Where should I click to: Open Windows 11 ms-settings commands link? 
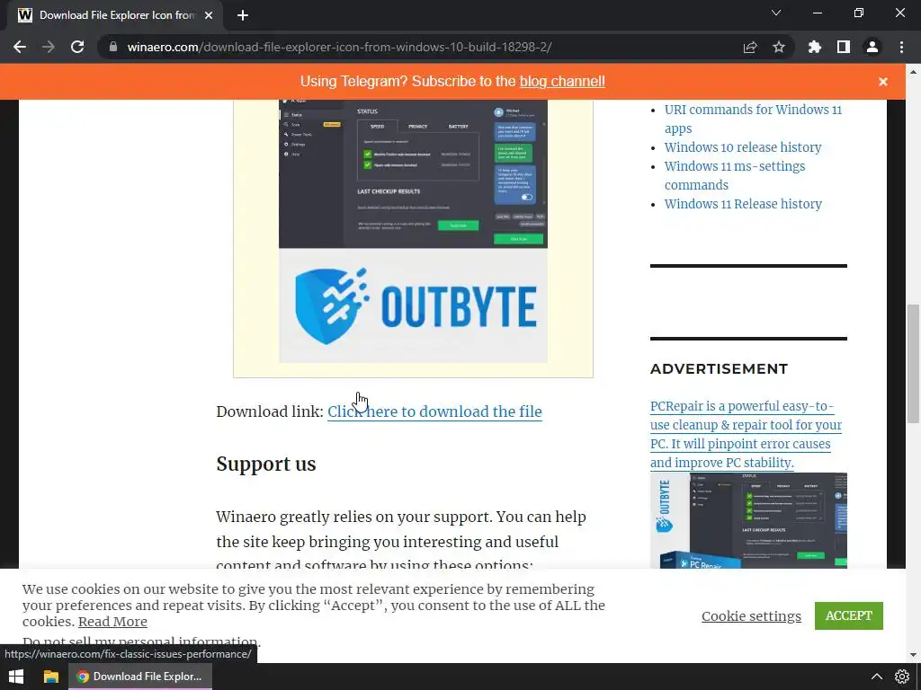[x=735, y=175]
